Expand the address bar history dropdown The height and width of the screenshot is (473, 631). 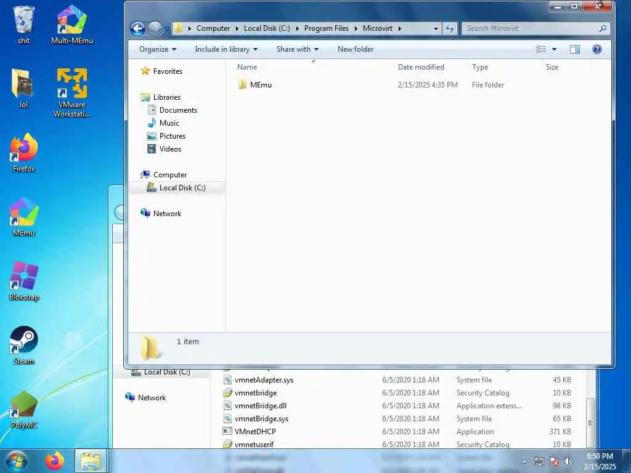pyautogui.click(x=436, y=28)
